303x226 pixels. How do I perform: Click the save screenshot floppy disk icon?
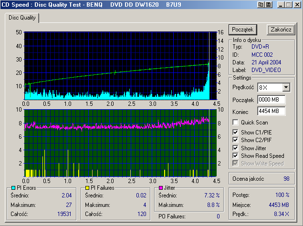269,5
